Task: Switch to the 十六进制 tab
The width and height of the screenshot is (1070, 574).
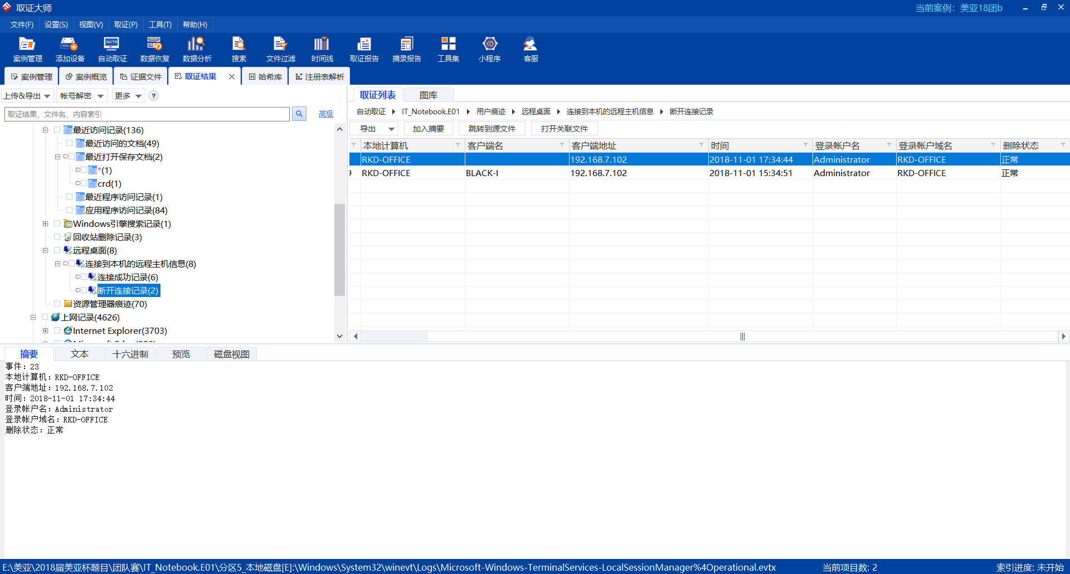Action: pyautogui.click(x=130, y=354)
